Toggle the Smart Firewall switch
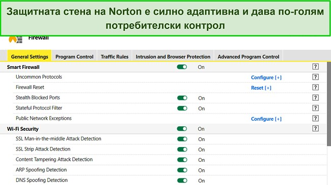This screenshot has width=331, height=185. coord(182,67)
